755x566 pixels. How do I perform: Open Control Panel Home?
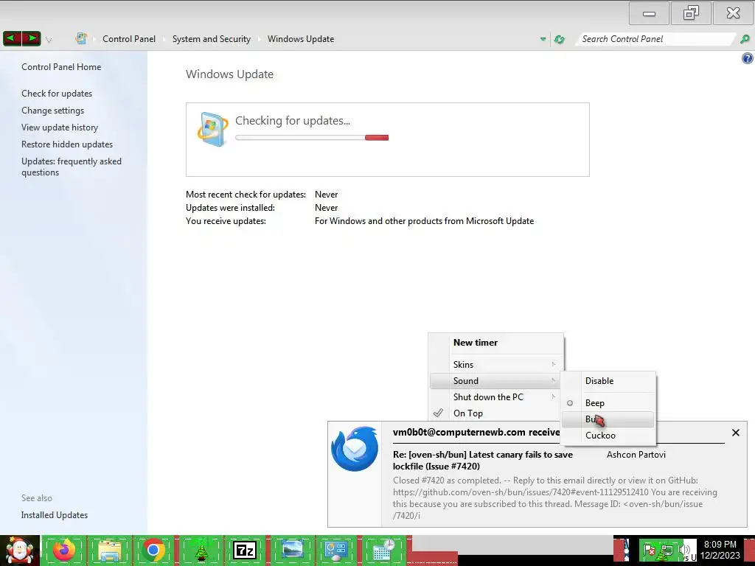[x=61, y=67]
